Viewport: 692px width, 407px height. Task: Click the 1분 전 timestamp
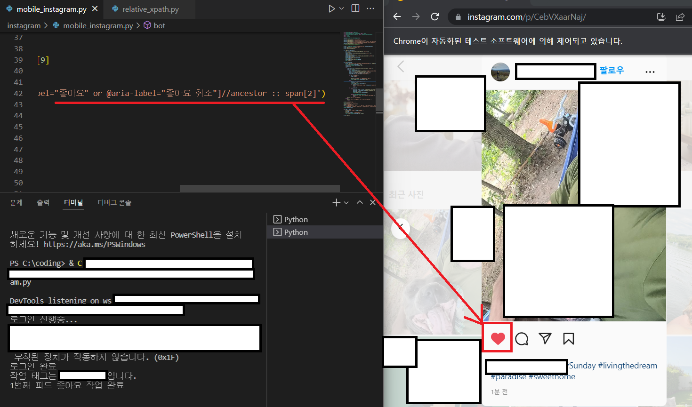[499, 392]
